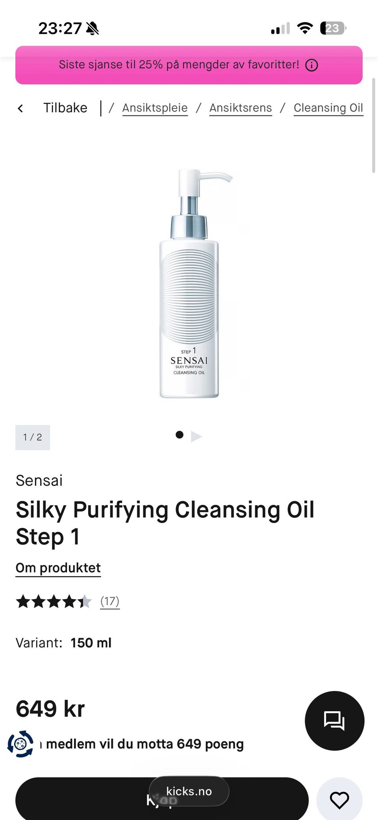Open the Sensai bottle product image
The image size is (378, 820).
coord(189,284)
